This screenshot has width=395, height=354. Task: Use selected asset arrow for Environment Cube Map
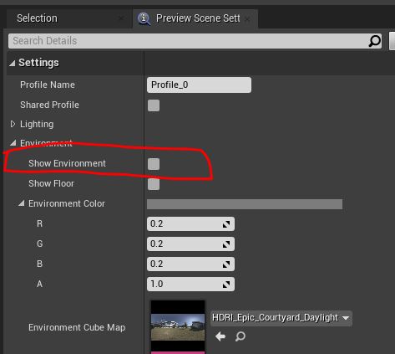220,336
